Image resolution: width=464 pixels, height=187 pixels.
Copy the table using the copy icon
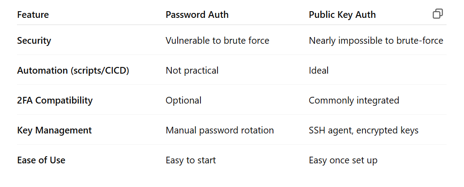(438, 14)
